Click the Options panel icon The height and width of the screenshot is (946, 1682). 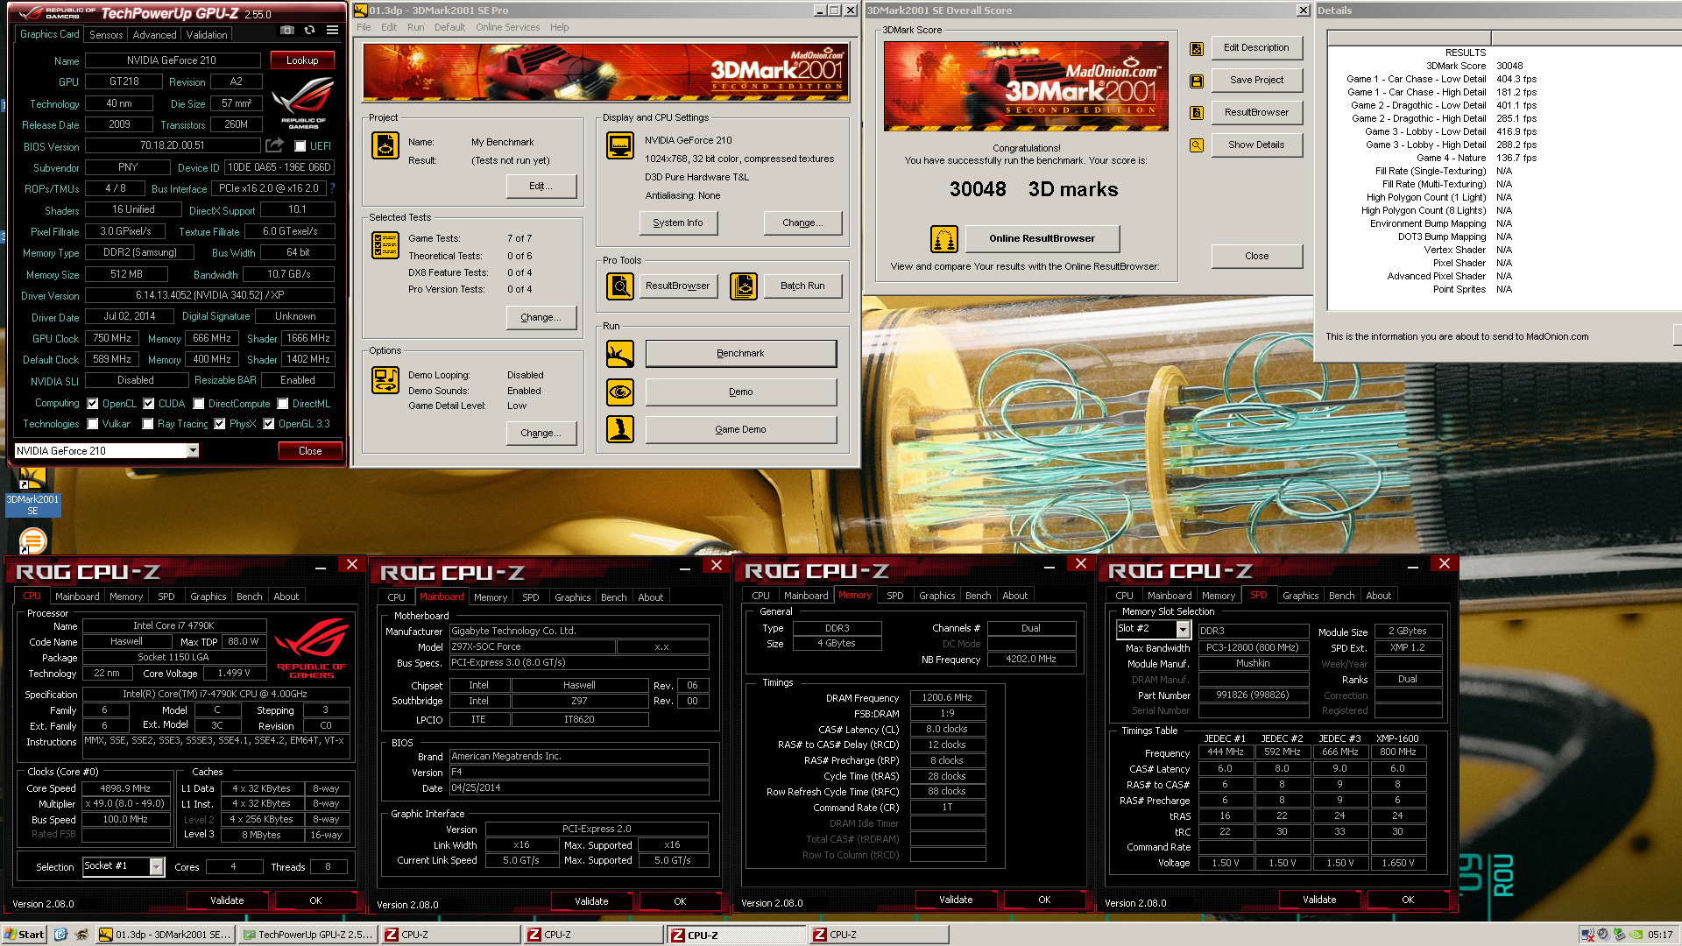(385, 380)
